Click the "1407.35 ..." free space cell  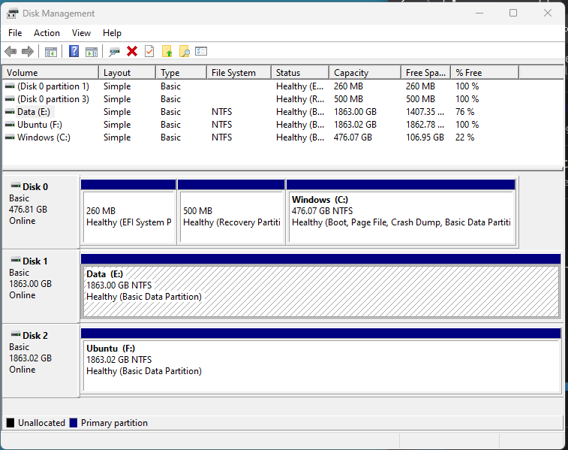pyautogui.click(x=425, y=112)
